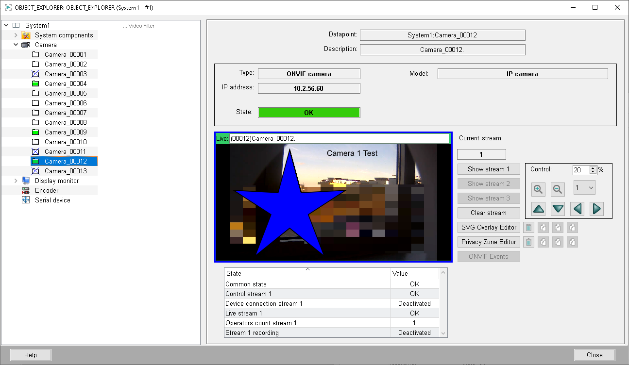Viewport: 629px width, 365px height.
Task: Tilt camera down with down arrow
Action: 558,209
